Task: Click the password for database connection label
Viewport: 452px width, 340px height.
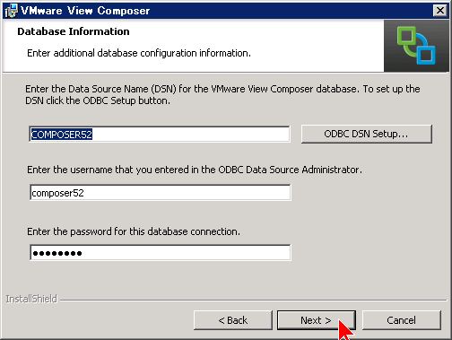Action: [x=134, y=231]
